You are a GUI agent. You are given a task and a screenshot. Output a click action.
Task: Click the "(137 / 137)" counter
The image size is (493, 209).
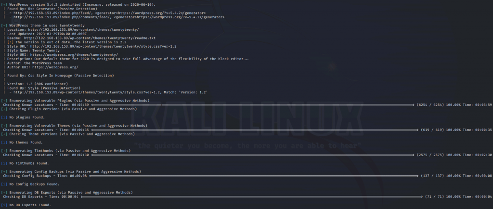pyautogui.click(x=432, y=176)
